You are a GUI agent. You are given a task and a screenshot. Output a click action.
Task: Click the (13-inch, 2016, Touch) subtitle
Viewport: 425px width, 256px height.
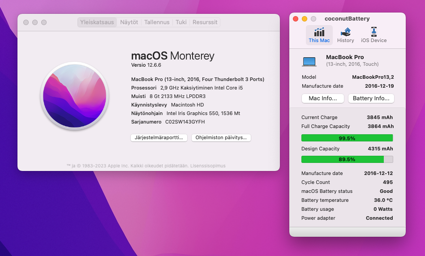(x=352, y=64)
